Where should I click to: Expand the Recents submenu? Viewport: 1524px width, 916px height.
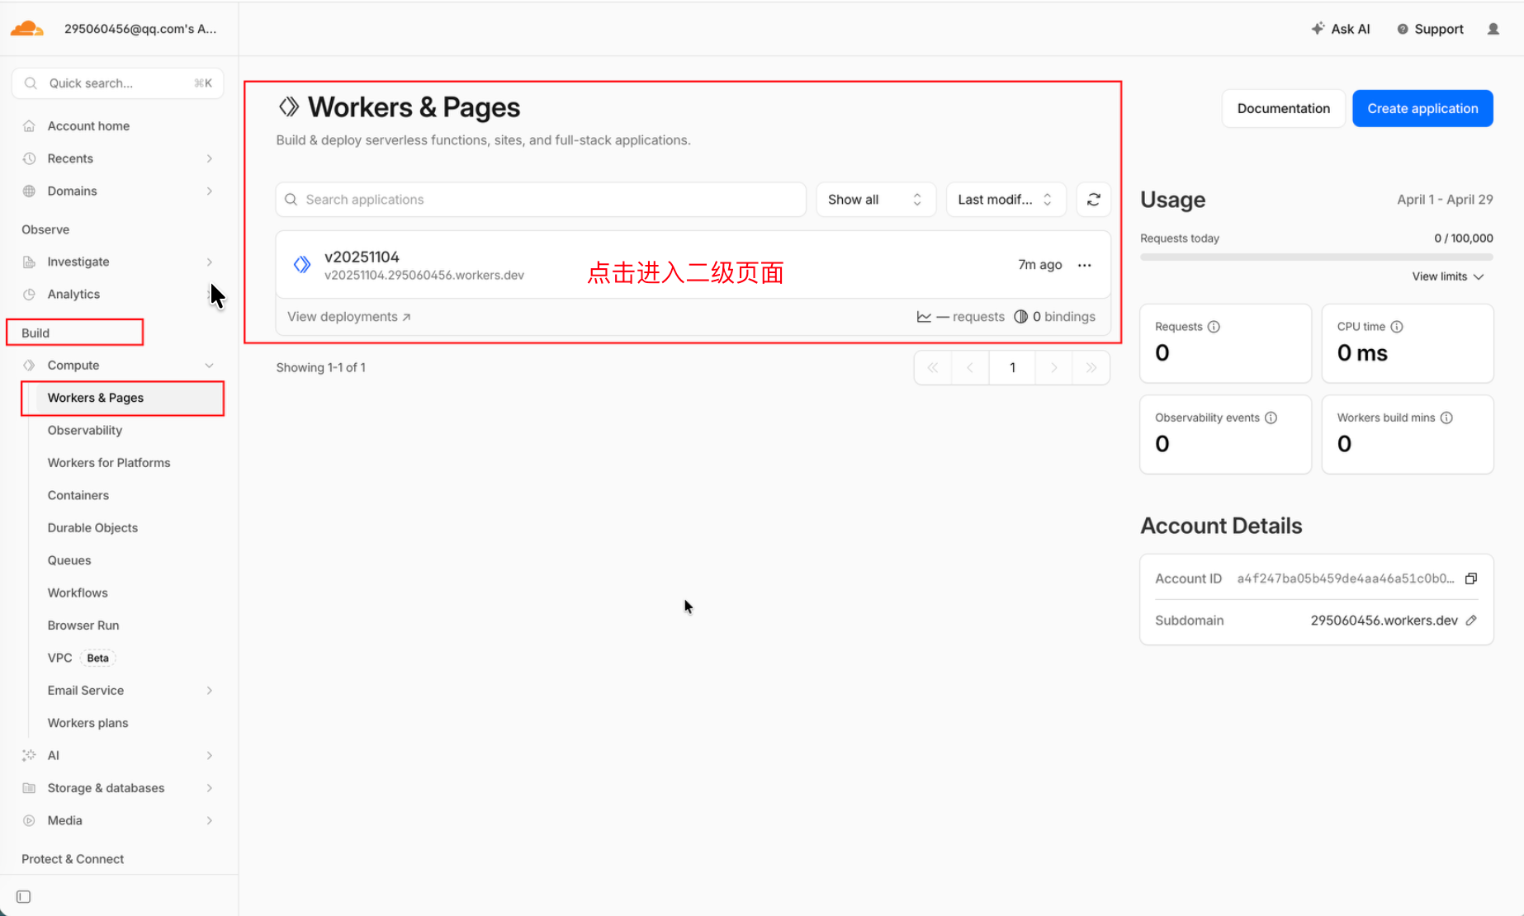(209, 158)
